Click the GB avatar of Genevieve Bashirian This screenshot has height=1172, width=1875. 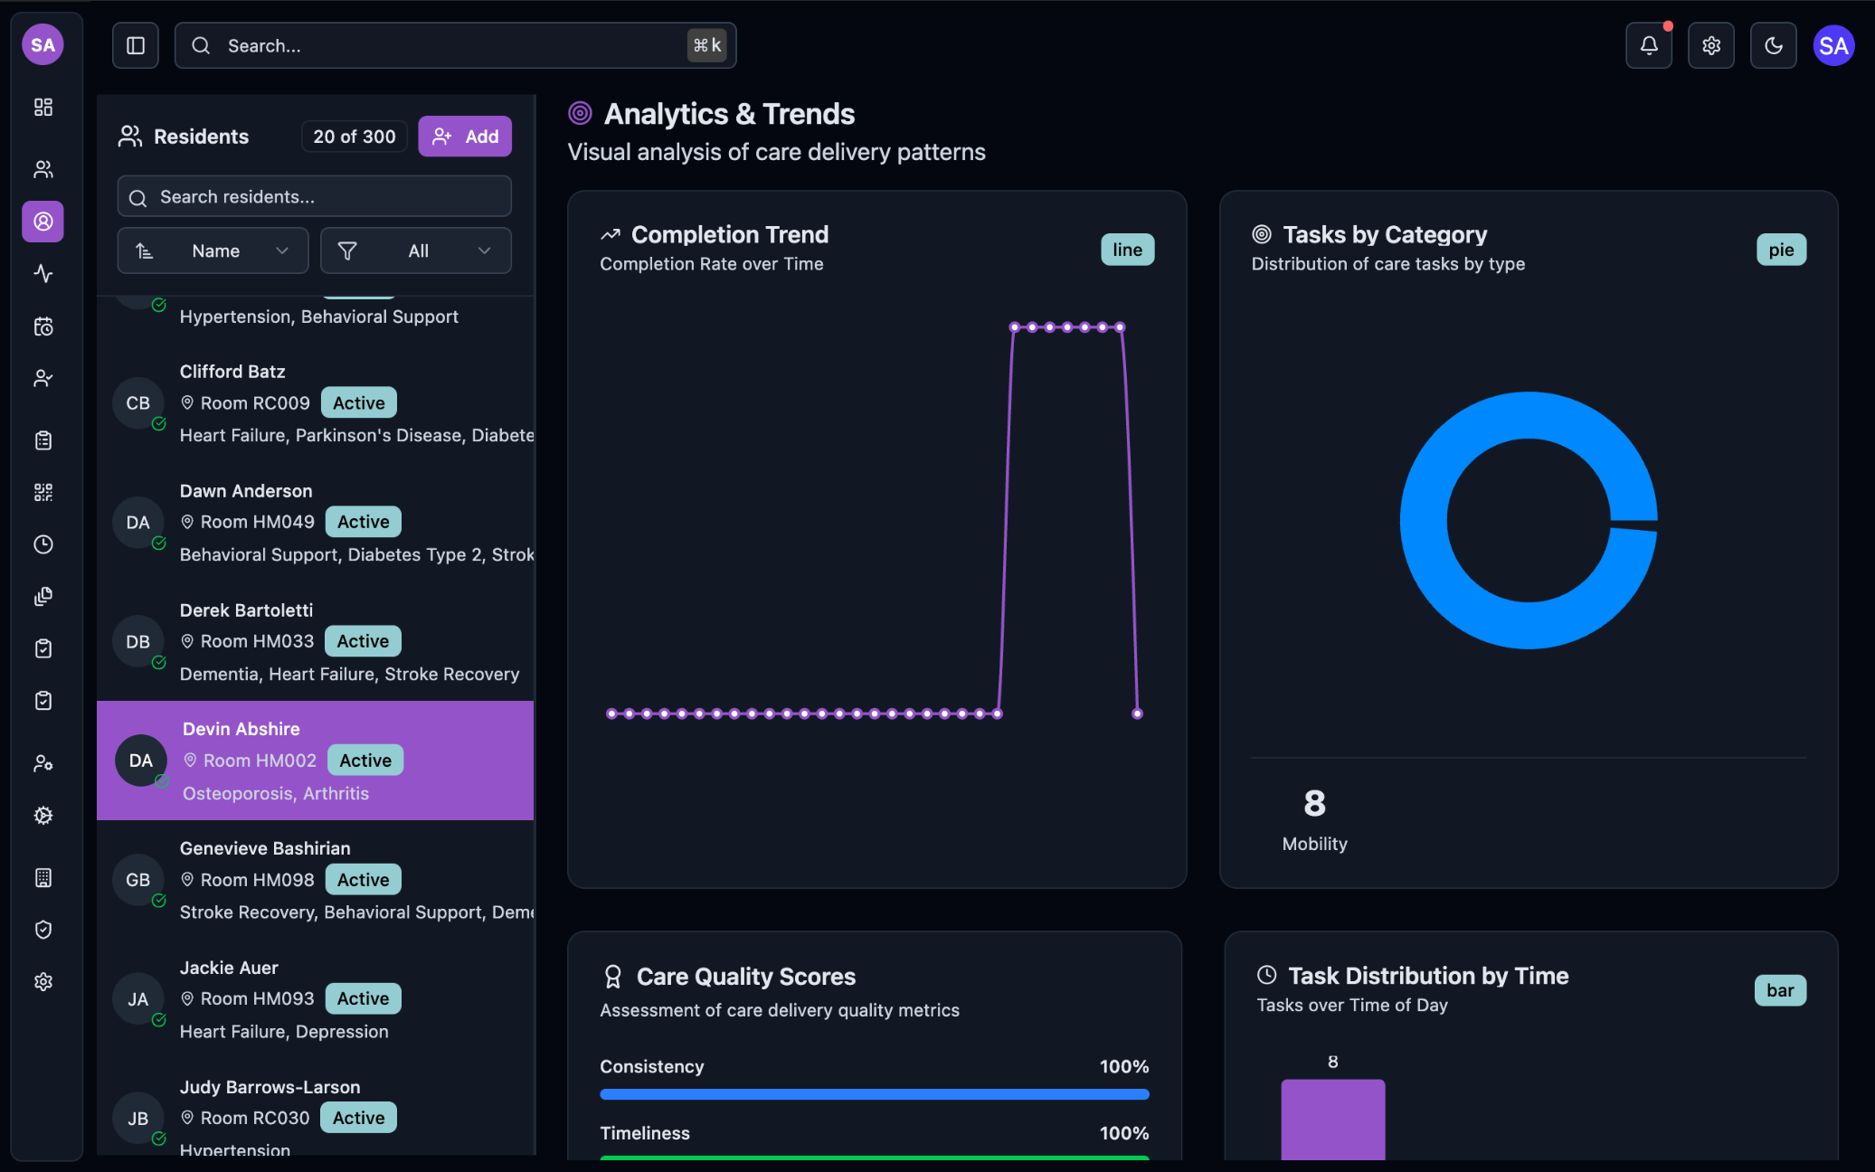coord(138,880)
